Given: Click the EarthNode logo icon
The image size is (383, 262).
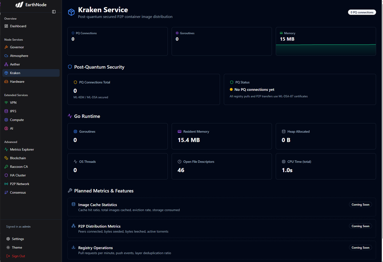Looking at the screenshot, I should pos(19,5).
